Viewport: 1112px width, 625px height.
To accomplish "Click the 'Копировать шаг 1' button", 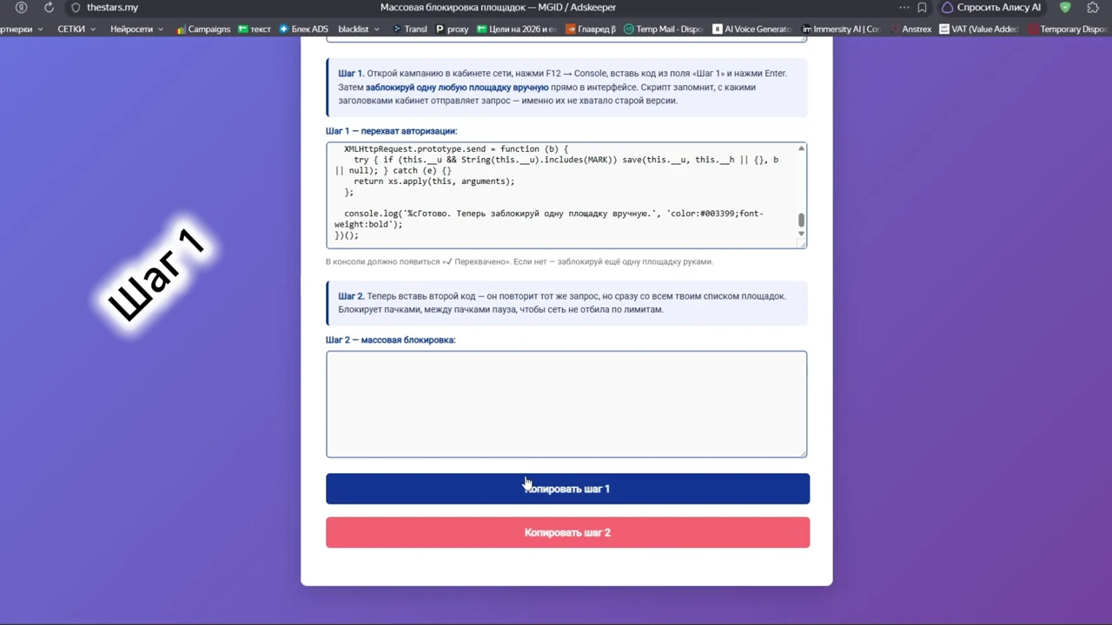I will pos(567,489).
